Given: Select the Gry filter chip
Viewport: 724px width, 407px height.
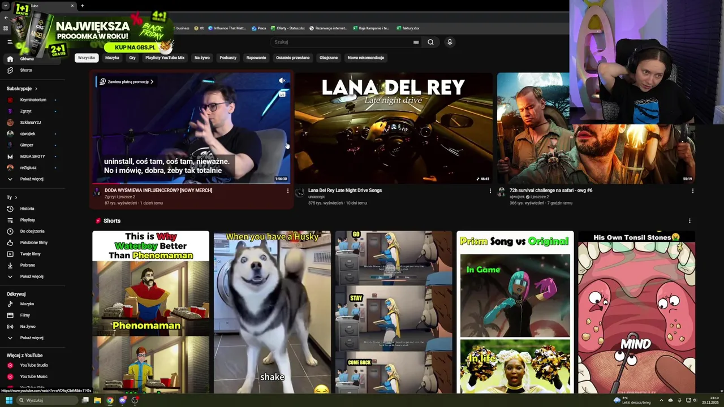Looking at the screenshot, I should click(132, 58).
